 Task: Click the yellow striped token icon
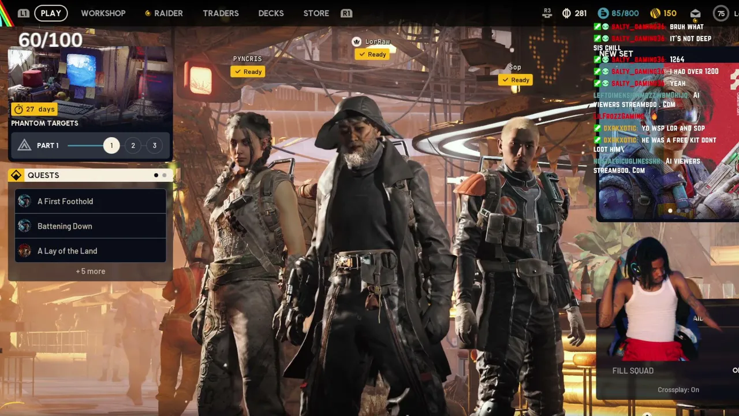pos(655,13)
